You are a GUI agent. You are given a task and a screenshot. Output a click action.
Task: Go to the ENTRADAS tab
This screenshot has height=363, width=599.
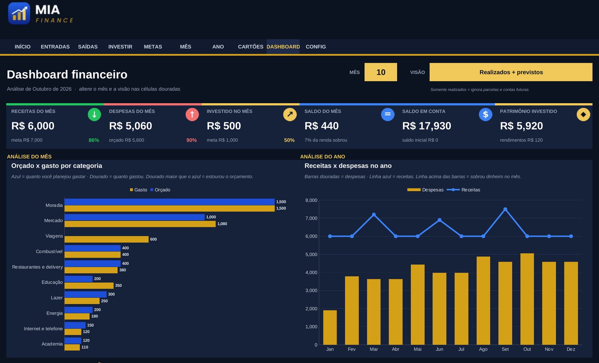pos(55,47)
